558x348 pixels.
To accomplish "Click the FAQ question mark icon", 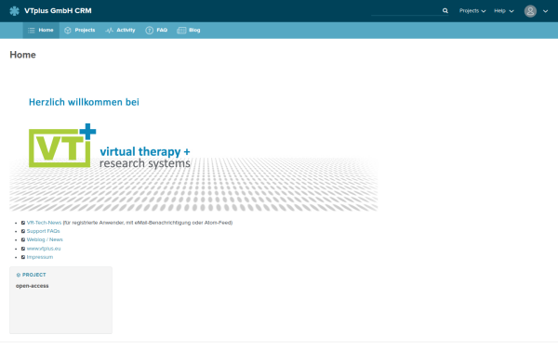I will [x=150, y=31].
